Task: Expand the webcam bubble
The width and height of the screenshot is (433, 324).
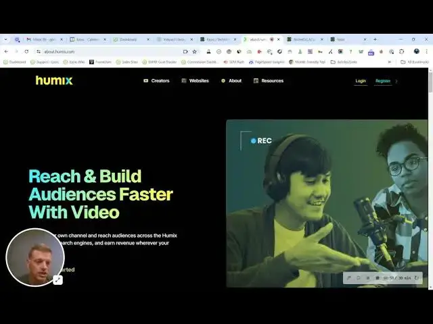Action: tap(58, 280)
